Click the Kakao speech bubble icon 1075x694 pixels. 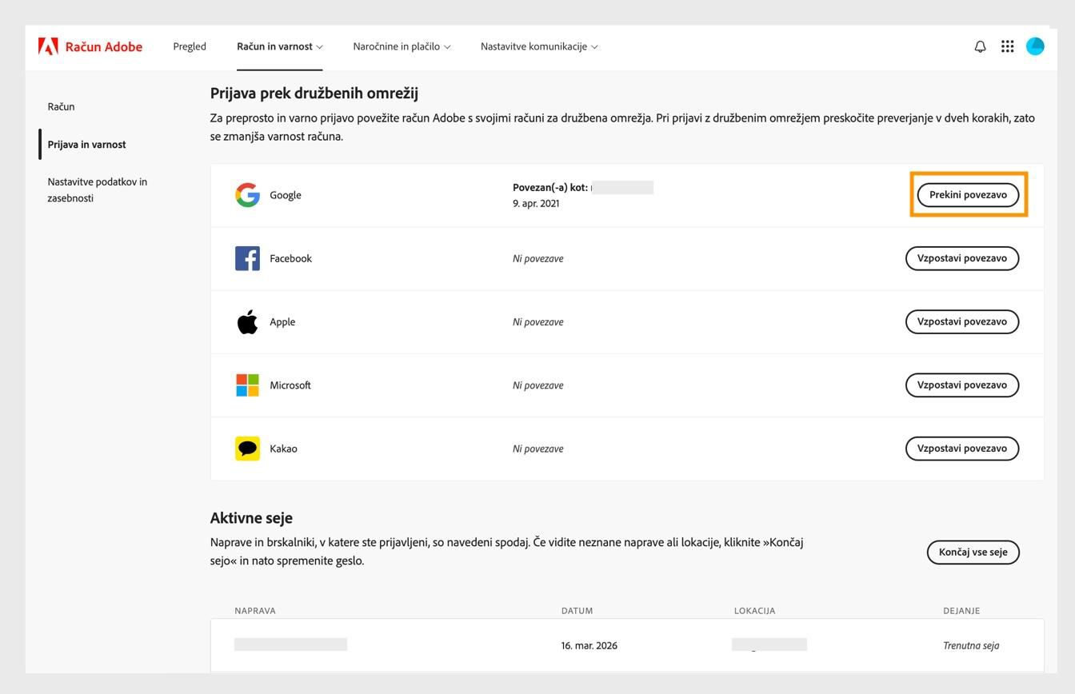248,448
